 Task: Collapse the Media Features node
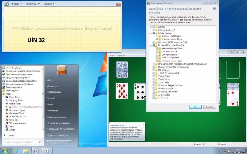click(151, 33)
